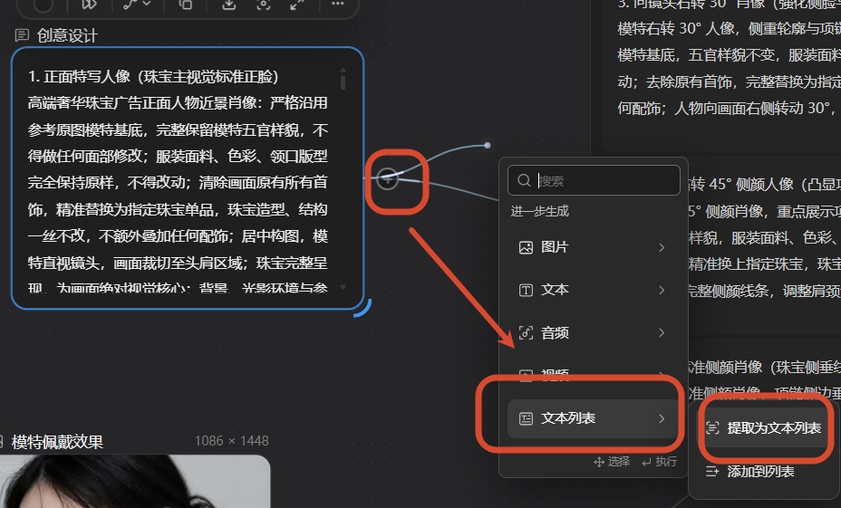Click the line 1. 正面特写人像 (珠宝主视觉标准正脸)
The height and width of the screenshot is (508, 841).
click(153, 77)
